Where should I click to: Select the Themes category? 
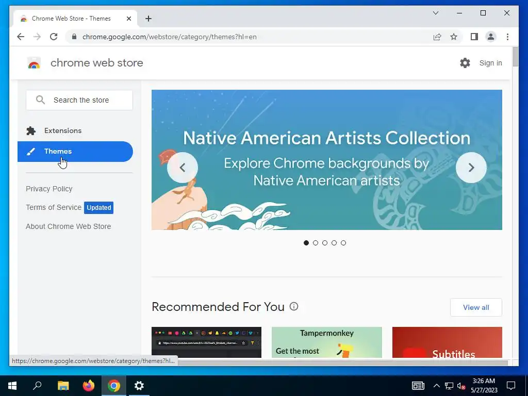coord(75,152)
